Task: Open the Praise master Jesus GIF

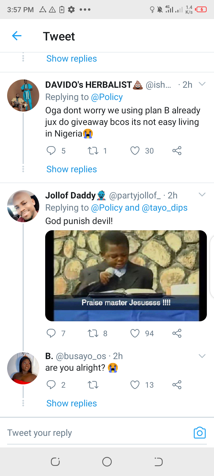Action: (126, 276)
